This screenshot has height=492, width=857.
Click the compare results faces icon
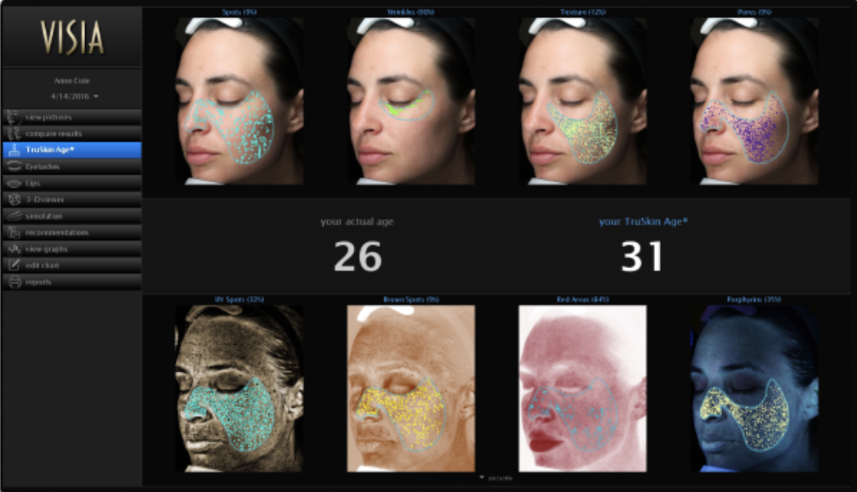tap(14, 133)
